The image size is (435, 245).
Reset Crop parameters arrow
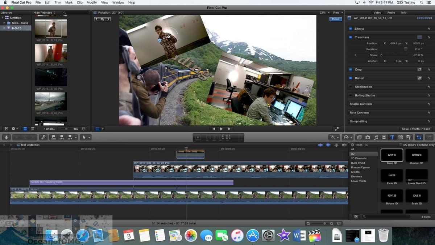point(429,69)
